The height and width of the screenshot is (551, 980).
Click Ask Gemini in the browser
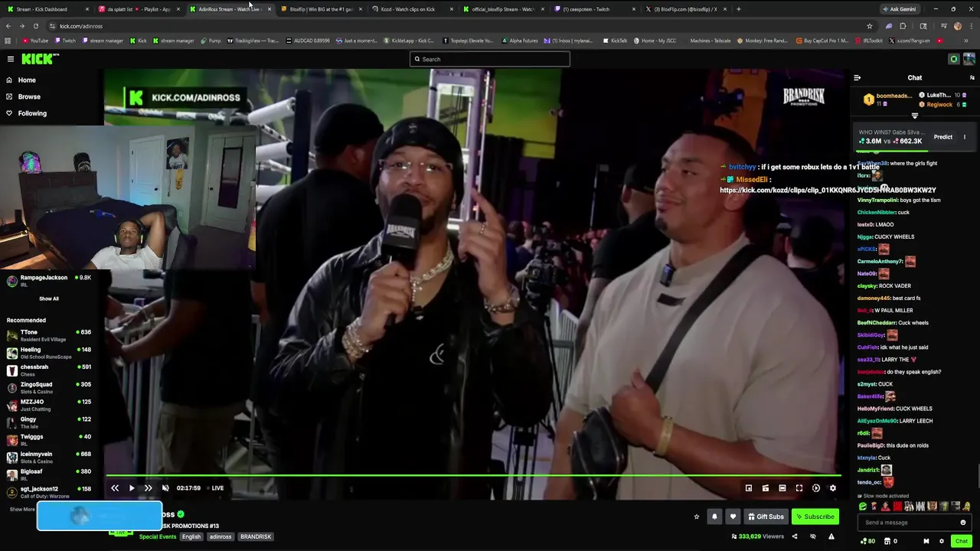pos(899,9)
